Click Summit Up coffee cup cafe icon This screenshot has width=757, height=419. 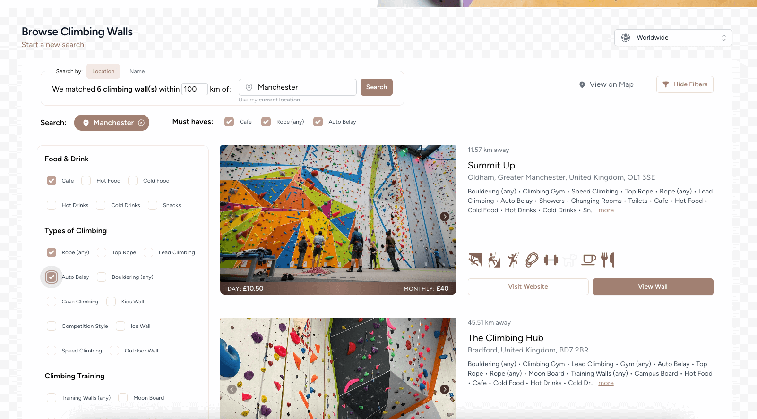pos(589,260)
